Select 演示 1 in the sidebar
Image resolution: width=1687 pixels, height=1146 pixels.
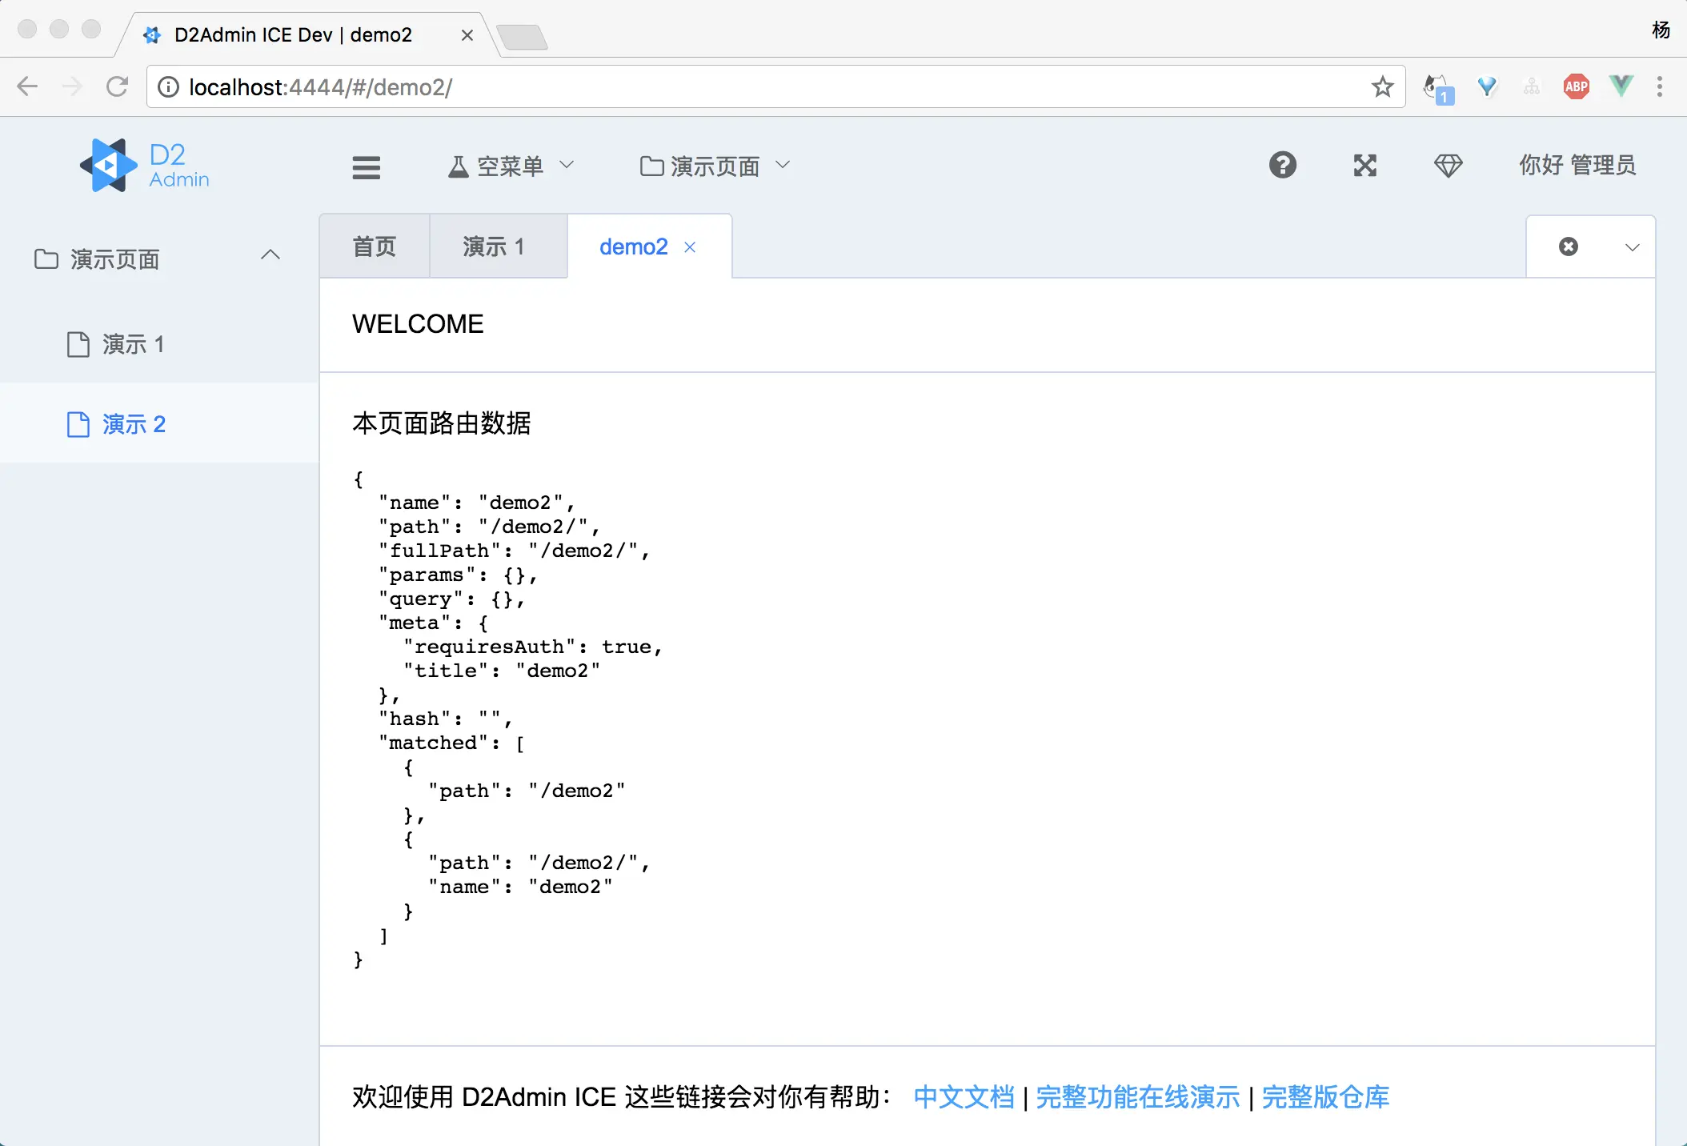point(134,344)
